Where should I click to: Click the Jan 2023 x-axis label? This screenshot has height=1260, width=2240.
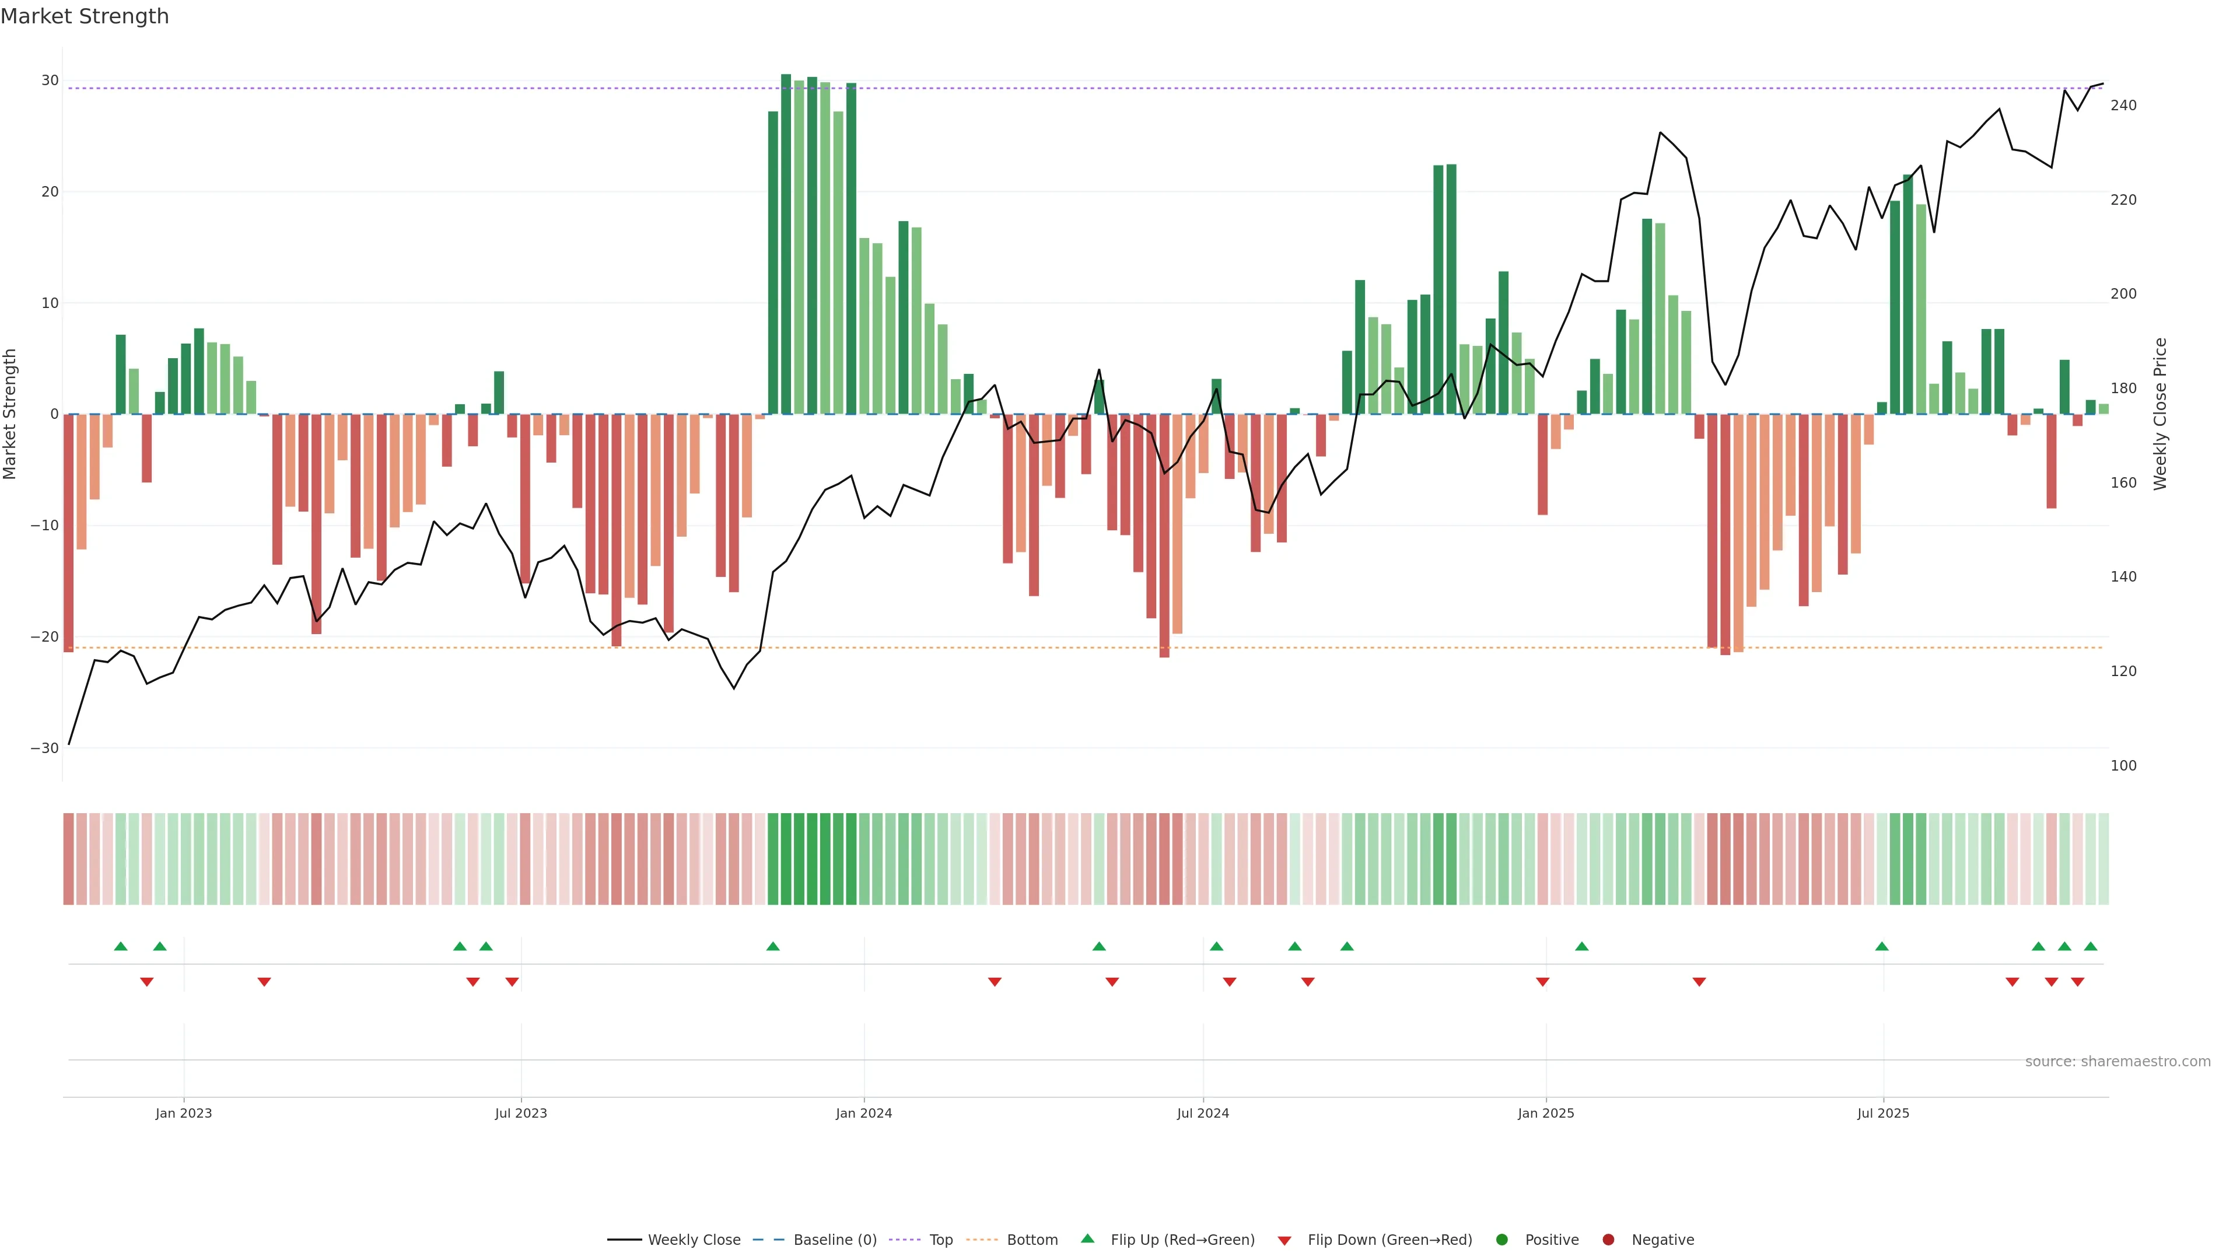point(184,1113)
